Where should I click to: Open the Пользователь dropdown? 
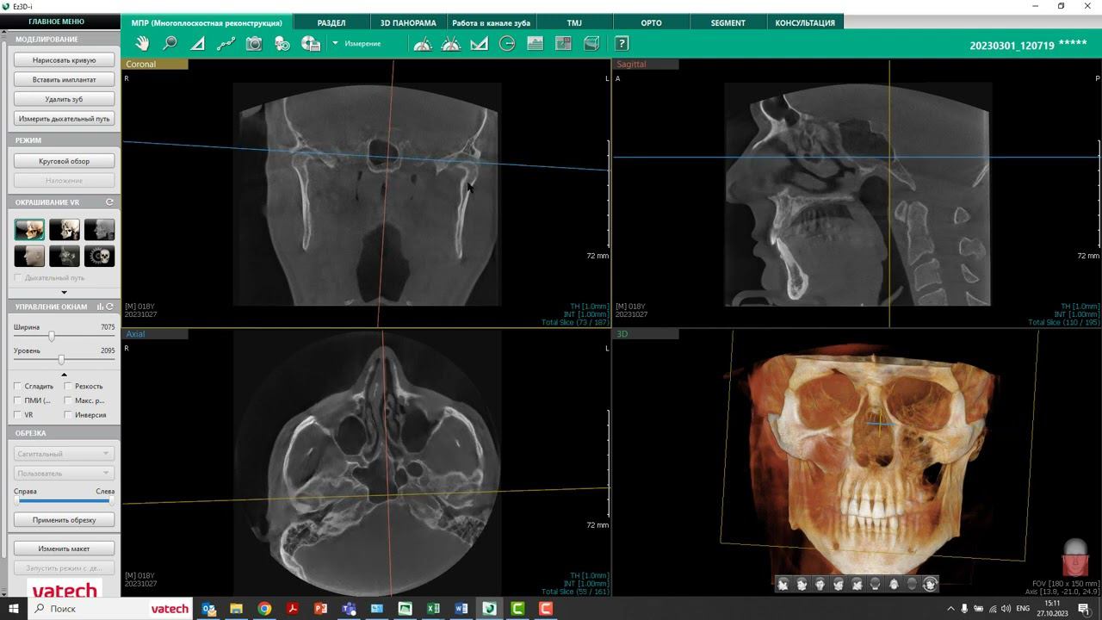pos(64,474)
